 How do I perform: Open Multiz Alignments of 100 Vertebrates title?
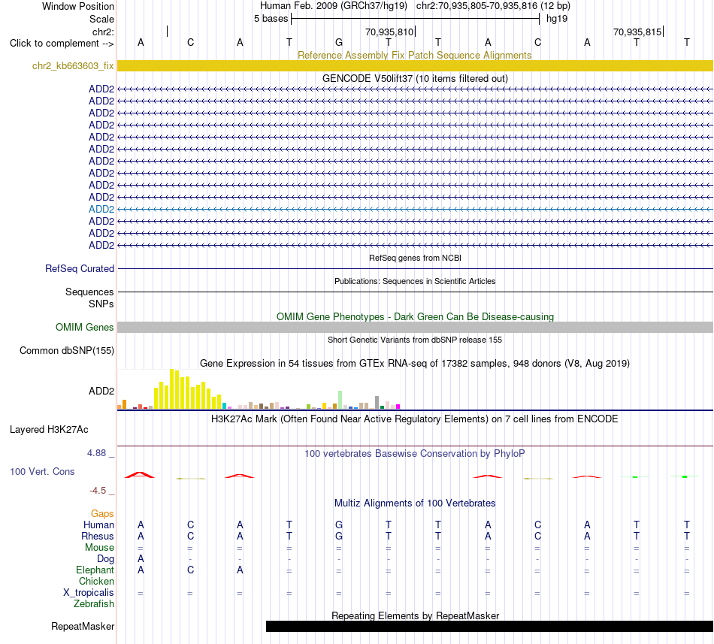415,503
